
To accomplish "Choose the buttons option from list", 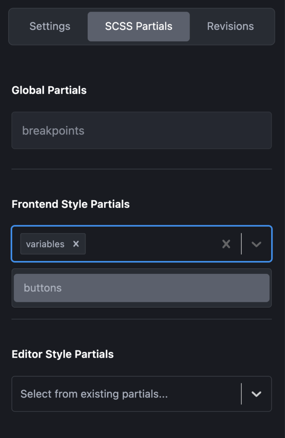I will click(x=141, y=288).
